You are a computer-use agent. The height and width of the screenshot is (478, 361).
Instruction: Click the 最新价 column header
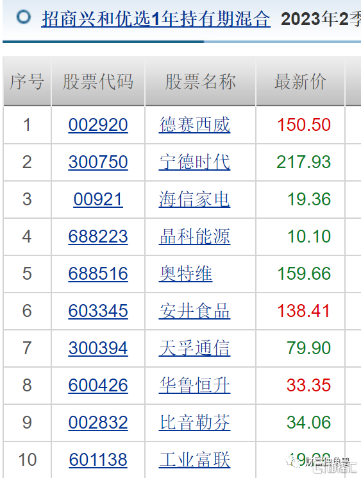point(300,81)
